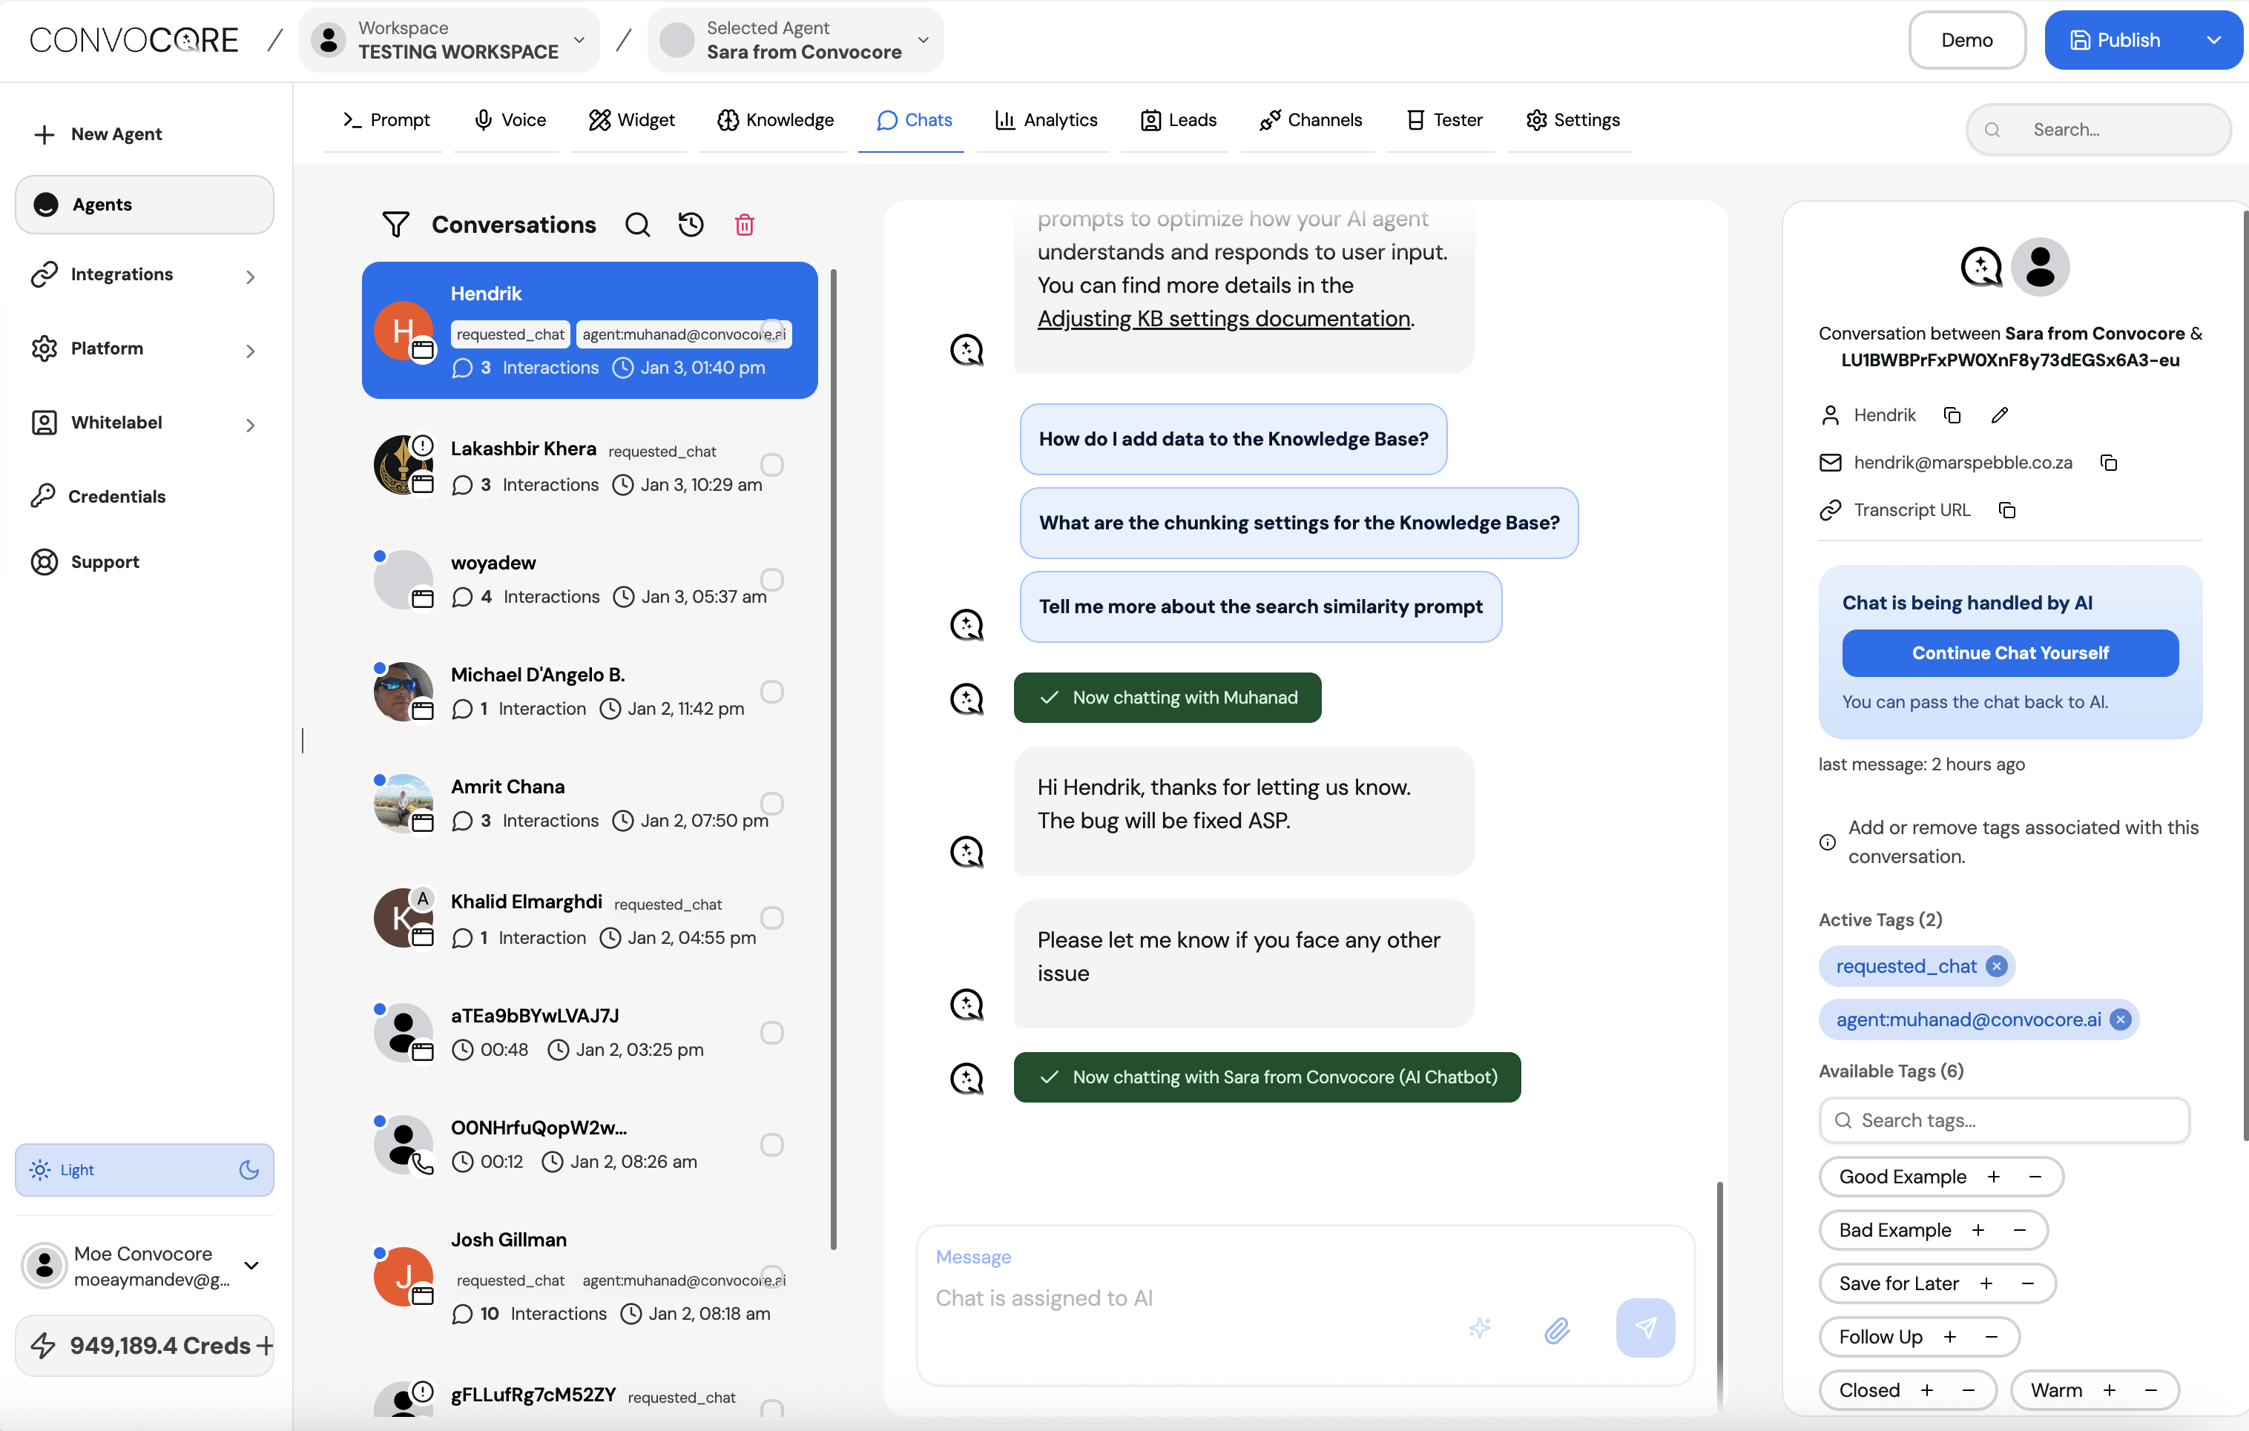Click the filter funnel icon beside Conversations

tap(395, 225)
